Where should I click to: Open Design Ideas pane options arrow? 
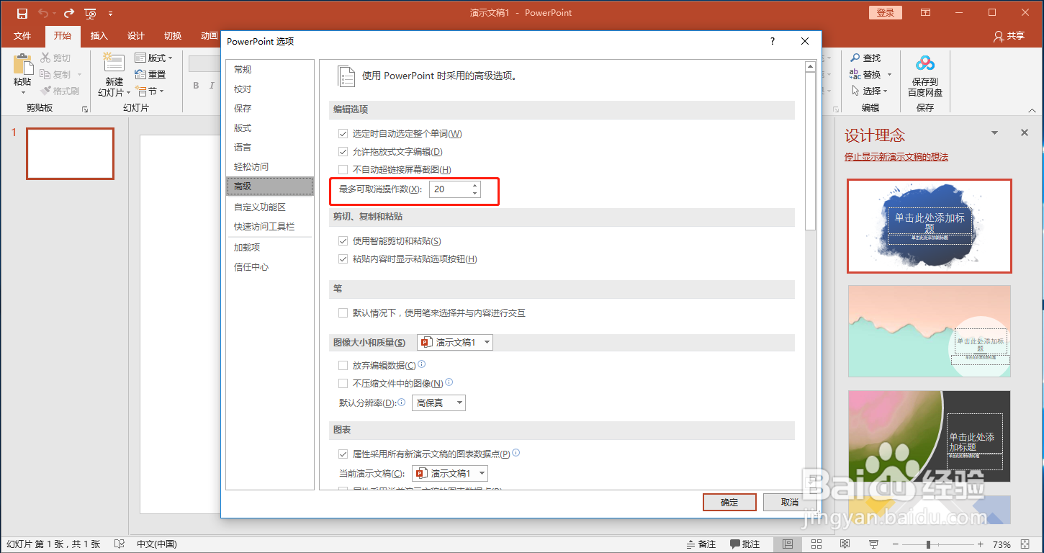pos(994,133)
